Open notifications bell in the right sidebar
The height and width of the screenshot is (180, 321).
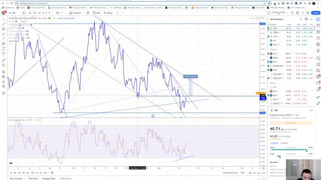coord(318,89)
